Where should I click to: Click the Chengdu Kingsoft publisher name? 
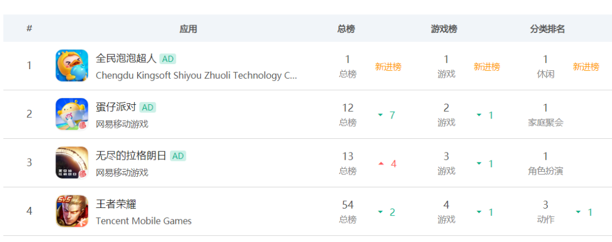pyautogui.click(x=196, y=75)
